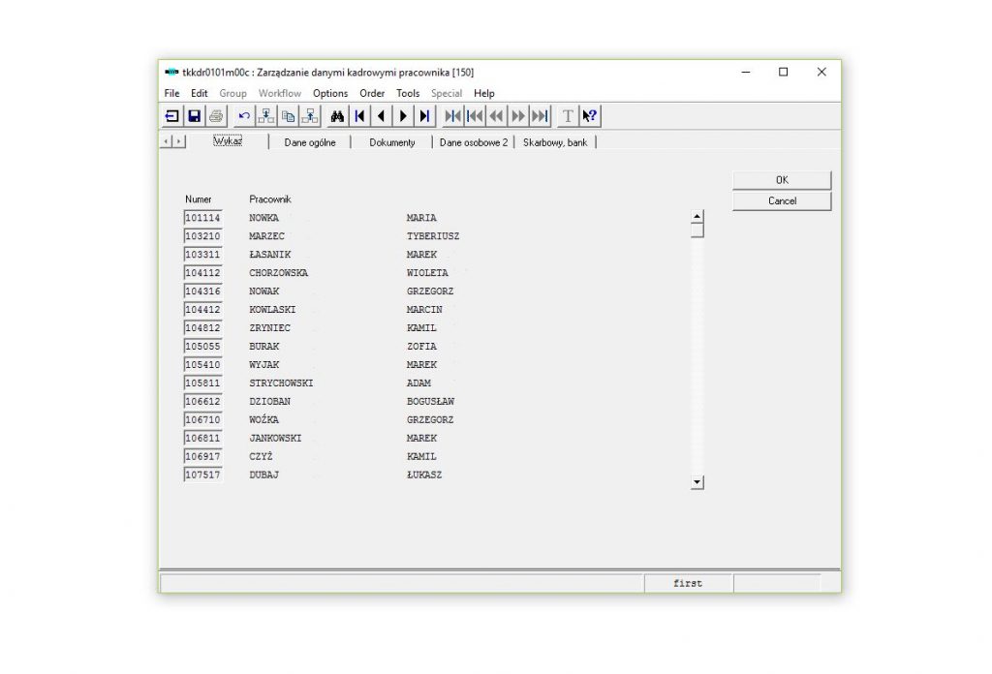This screenshot has height=674, width=992.
Task: Click the greyed double-right forward arrows
Action: pos(518,116)
